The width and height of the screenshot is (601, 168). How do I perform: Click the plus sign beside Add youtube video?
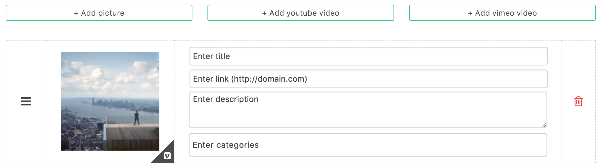point(264,13)
